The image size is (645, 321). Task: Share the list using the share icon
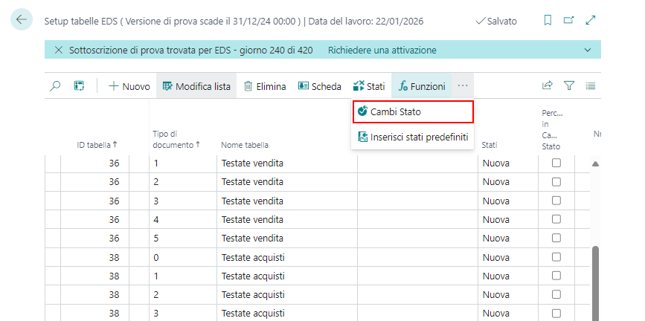tap(547, 86)
